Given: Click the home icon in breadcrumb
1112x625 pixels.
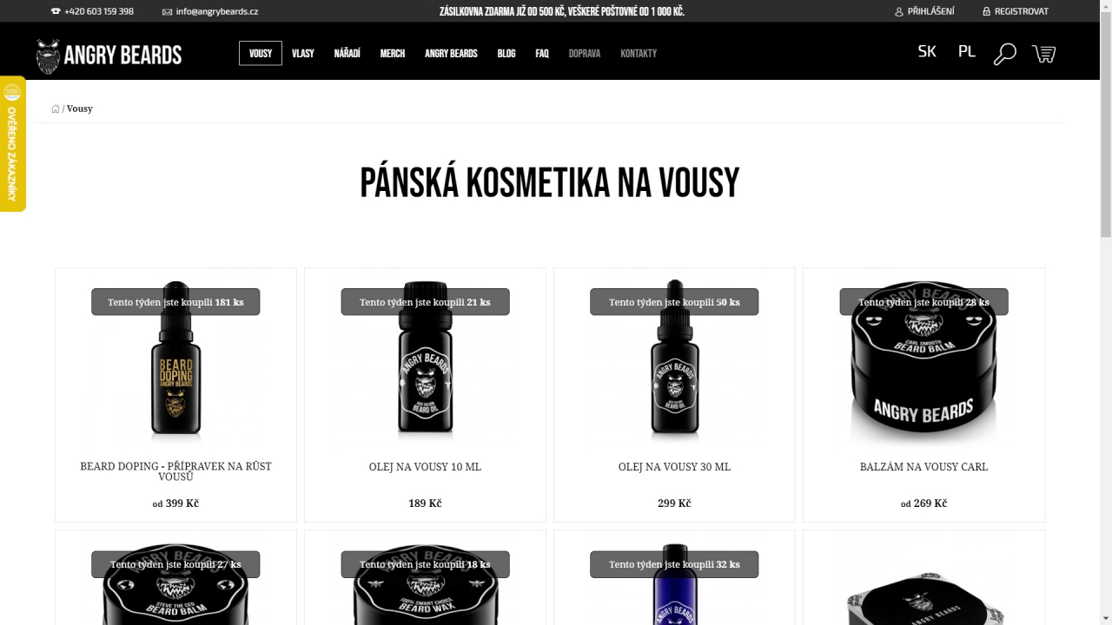Looking at the screenshot, I should pos(56,109).
